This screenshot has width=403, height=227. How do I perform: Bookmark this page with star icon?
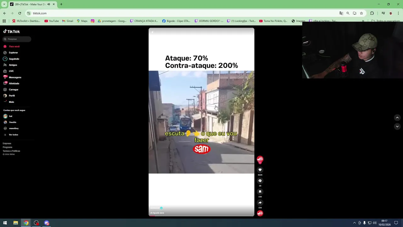click(361, 13)
